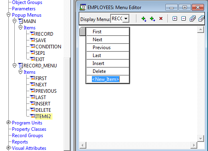The image size is (208, 151).
Task: Select the Object Groups node
Action: (27, 2)
